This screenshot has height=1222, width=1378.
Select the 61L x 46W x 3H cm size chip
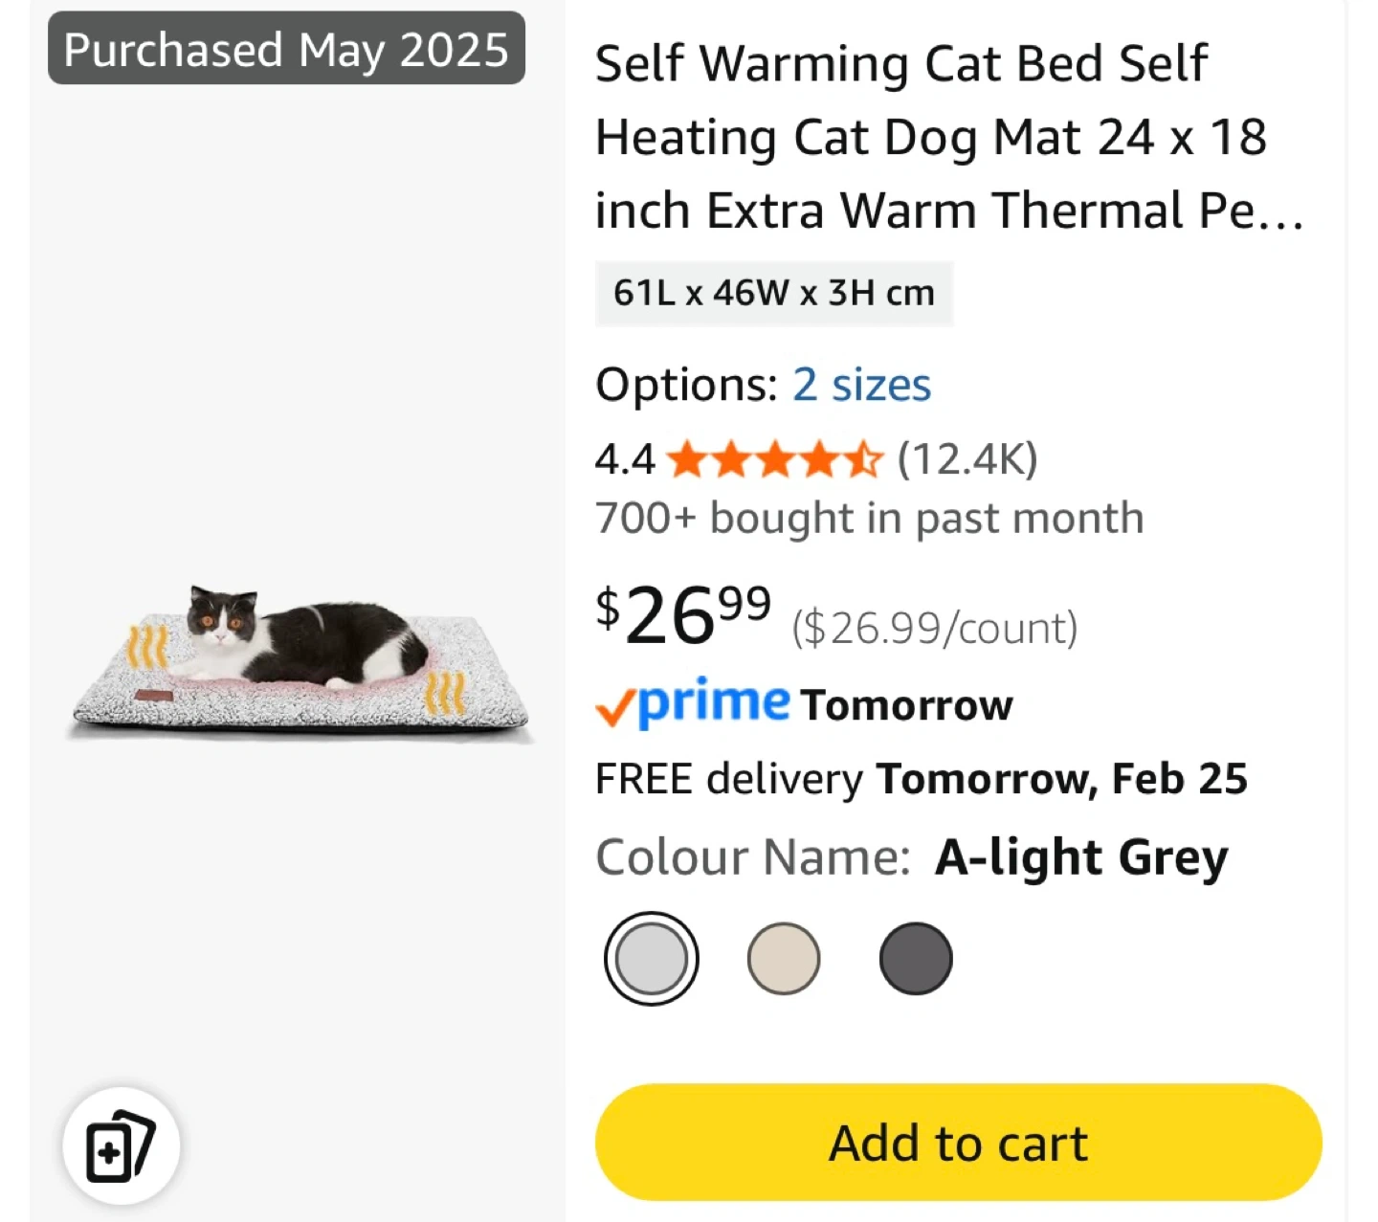[x=773, y=293]
